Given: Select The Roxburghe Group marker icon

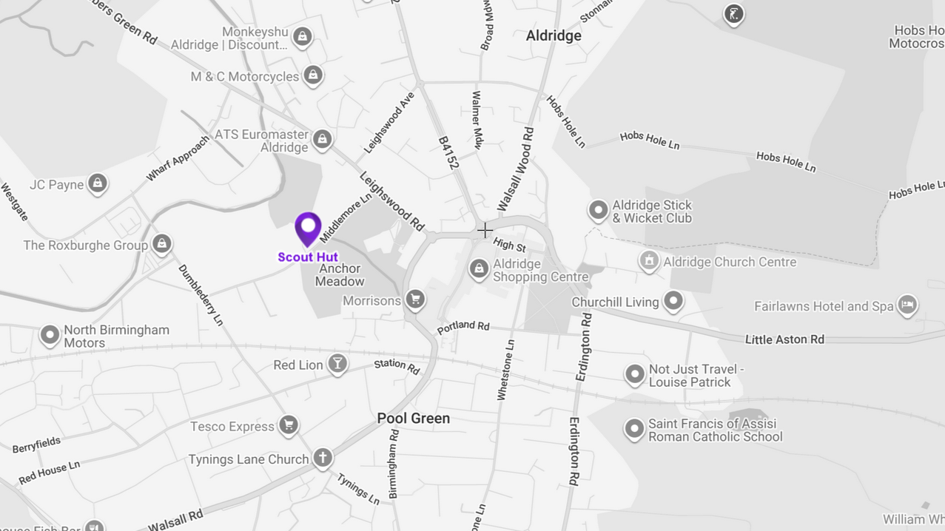Looking at the screenshot, I should [161, 243].
